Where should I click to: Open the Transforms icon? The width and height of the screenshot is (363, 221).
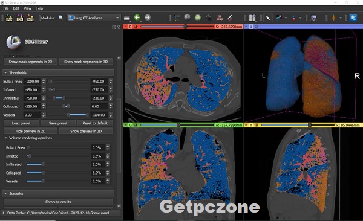tap(209, 18)
